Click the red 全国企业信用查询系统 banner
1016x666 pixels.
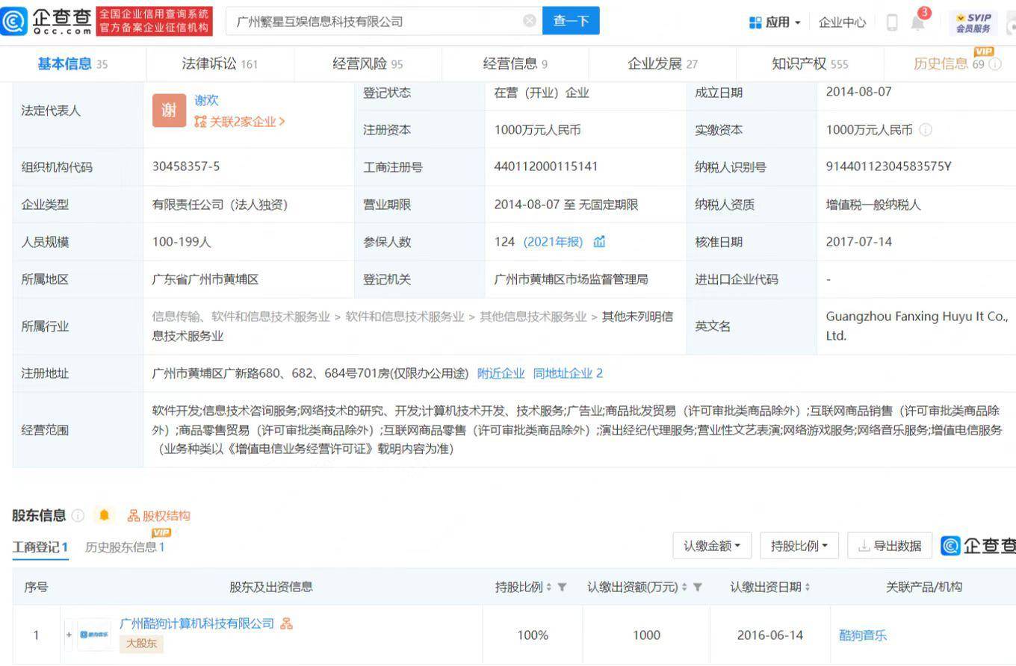click(x=155, y=21)
